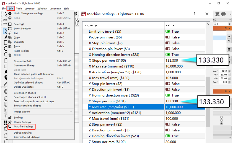The height and width of the screenshot is (143, 233).
Task: Click the trash Delete icon in the Edit menu
Action: 10,55
